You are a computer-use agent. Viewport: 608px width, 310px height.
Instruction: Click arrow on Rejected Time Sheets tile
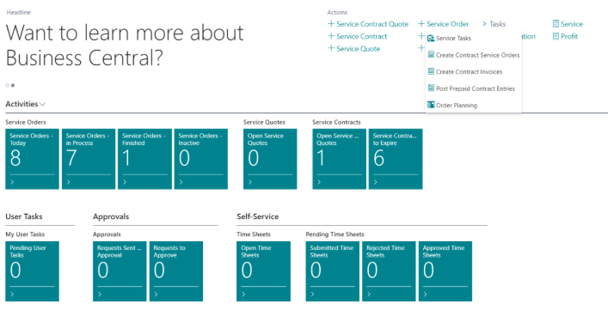[369, 295]
